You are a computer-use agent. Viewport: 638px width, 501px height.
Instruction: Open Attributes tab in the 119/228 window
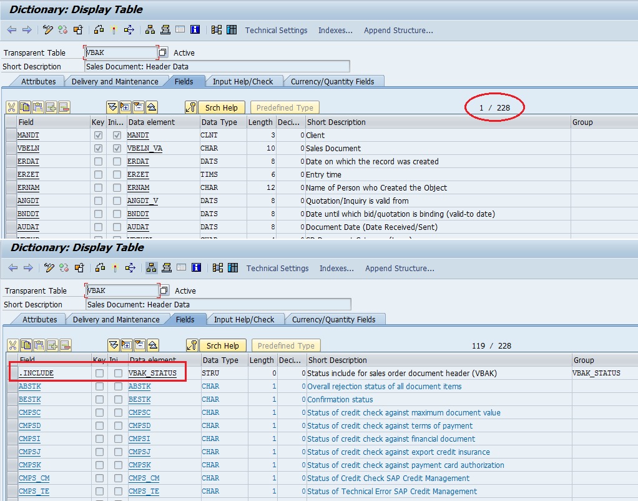click(x=39, y=319)
